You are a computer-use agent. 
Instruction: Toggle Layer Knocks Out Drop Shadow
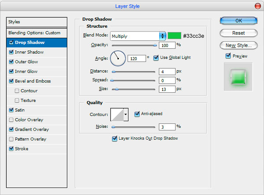pyautogui.click(x=114, y=138)
